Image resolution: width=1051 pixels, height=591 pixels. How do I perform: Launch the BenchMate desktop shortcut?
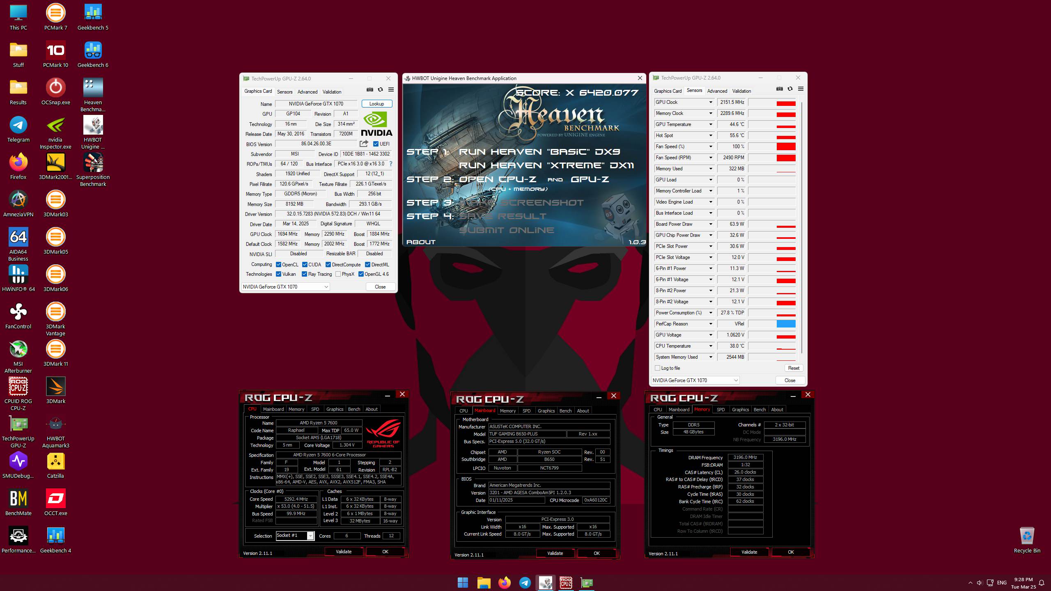[18, 502]
